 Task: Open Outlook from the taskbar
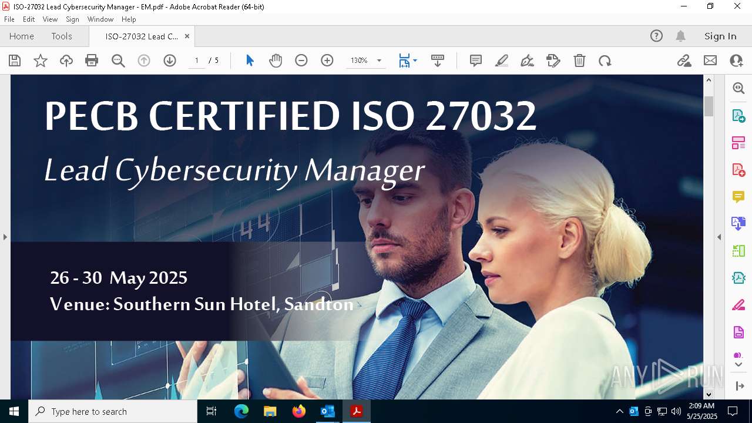point(328,411)
